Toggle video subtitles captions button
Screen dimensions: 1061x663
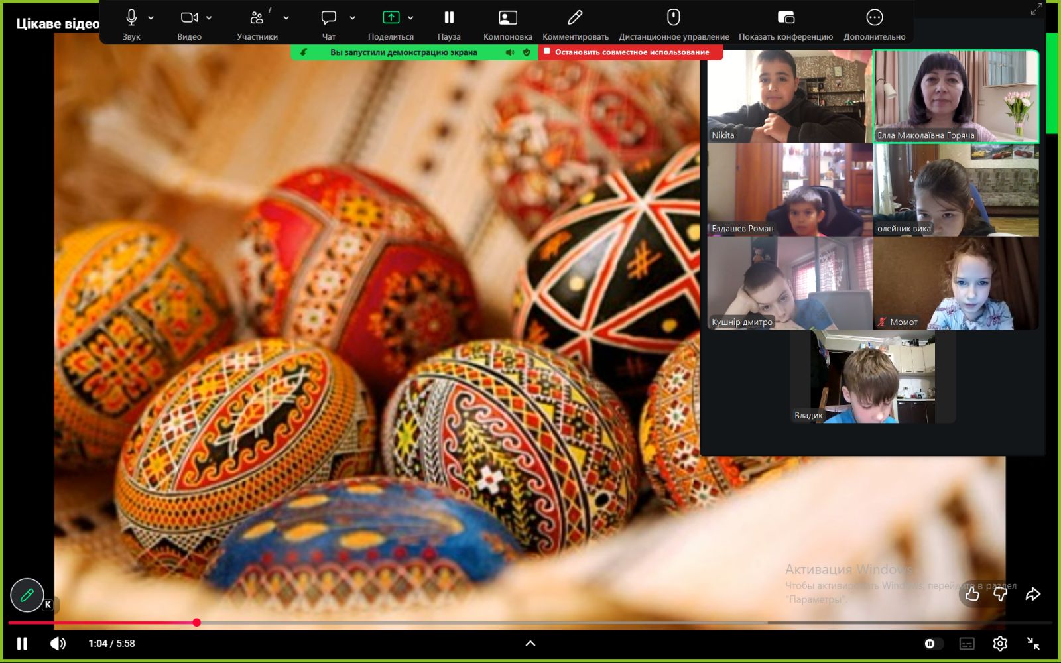click(x=967, y=643)
